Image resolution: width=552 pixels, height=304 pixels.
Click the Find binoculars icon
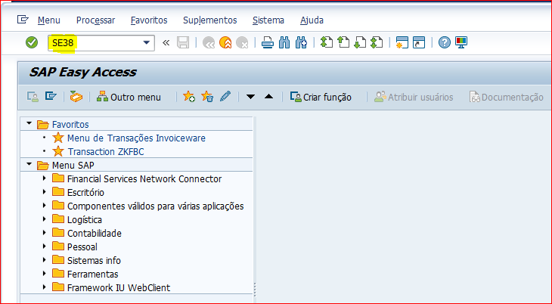(x=284, y=42)
